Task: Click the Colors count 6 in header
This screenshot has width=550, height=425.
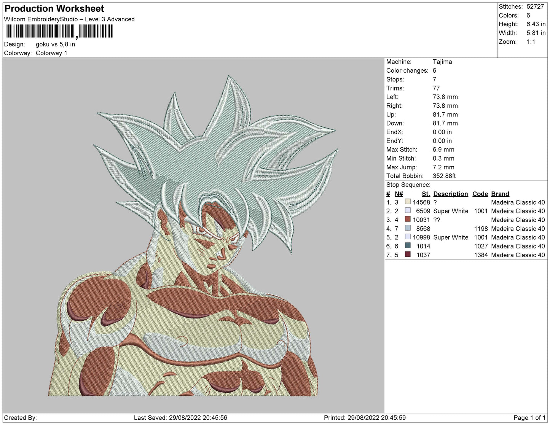Action: [x=528, y=16]
